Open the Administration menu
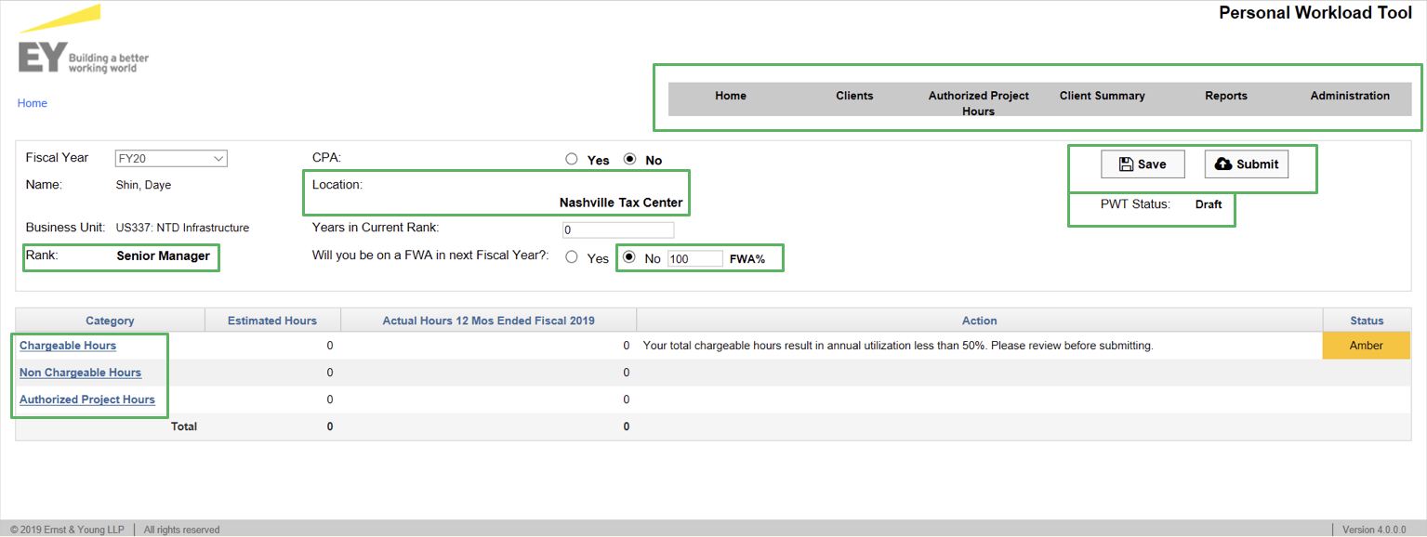The height and width of the screenshot is (537, 1427). coord(1350,96)
